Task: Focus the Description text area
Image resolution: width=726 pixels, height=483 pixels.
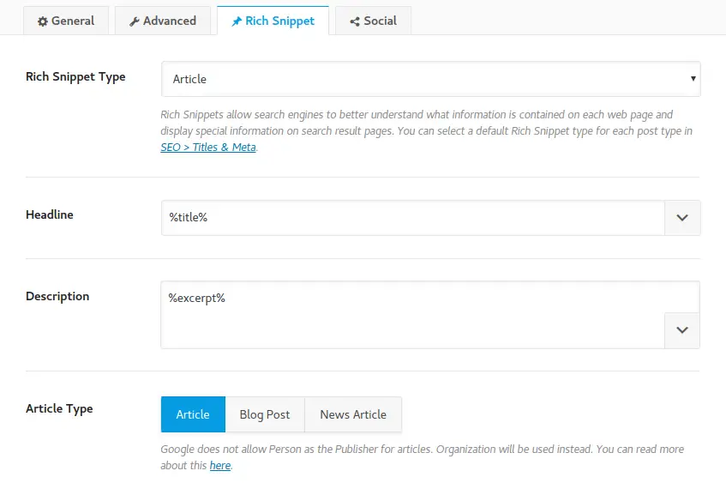Action: (430, 315)
